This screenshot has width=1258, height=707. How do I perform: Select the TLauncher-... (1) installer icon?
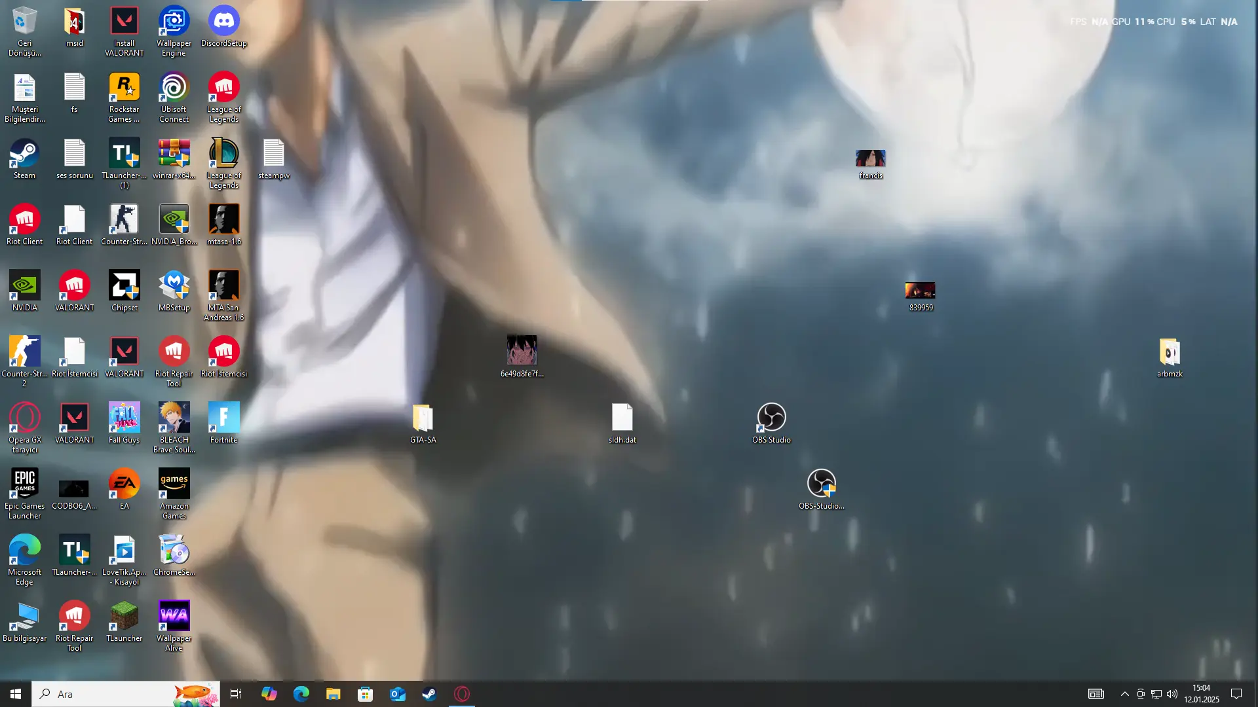pos(124,164)
